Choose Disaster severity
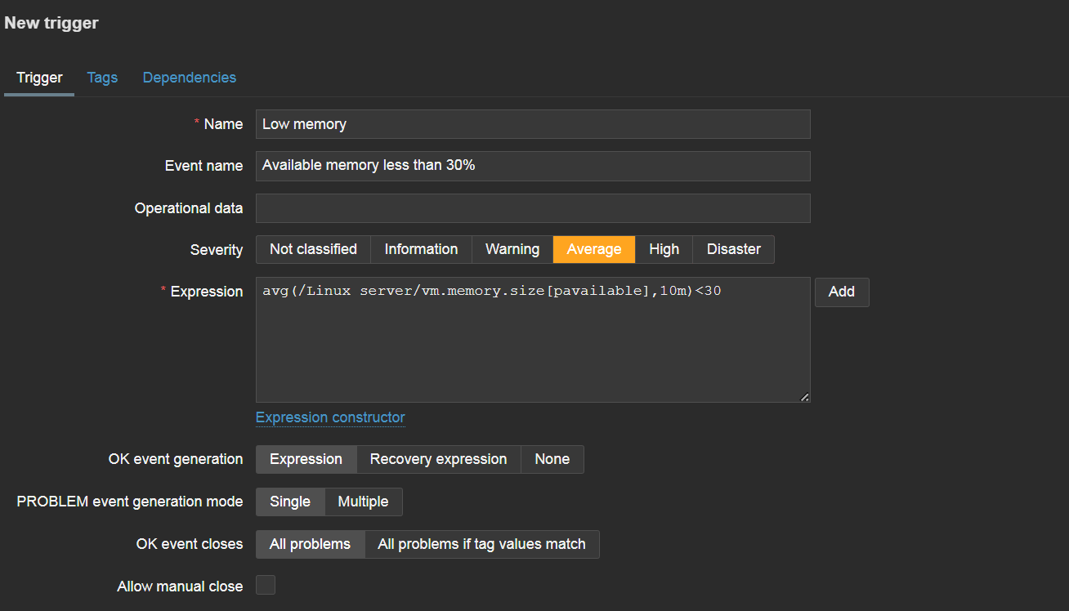1069x611 pixels. tap(734, 250)
